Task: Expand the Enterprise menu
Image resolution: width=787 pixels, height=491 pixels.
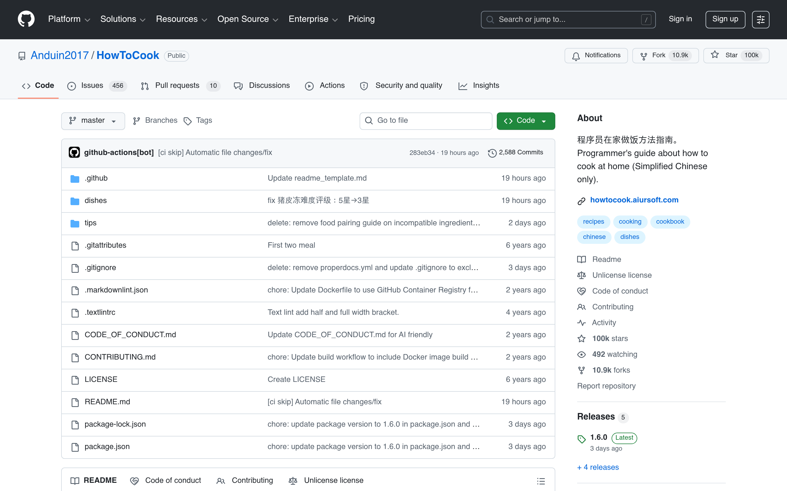Action: click(x=313, y=19)
